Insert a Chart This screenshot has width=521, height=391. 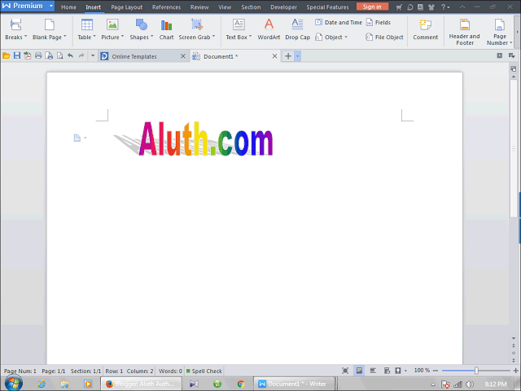pos(166,29)
